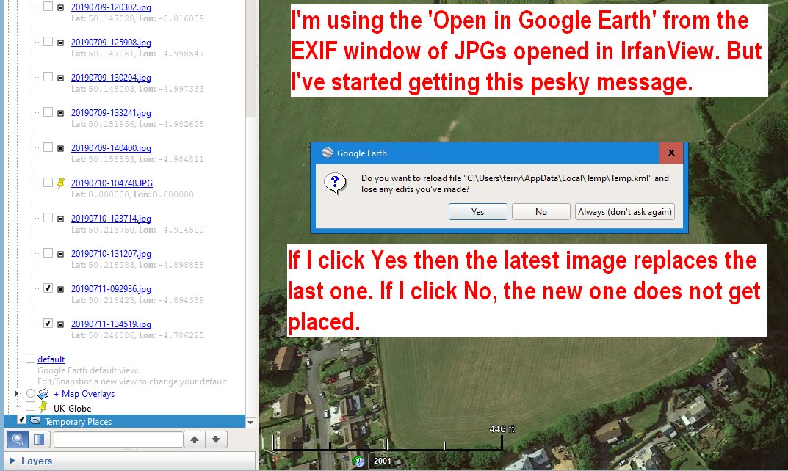Click Yes in the reload dialog
Viewport: 788px width, 471px height.
(478, 212)
